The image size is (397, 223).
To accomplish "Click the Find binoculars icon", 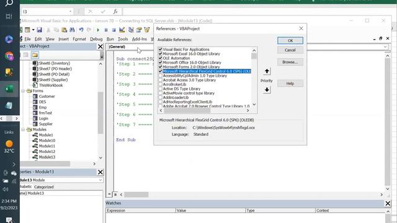I will 72,30.
